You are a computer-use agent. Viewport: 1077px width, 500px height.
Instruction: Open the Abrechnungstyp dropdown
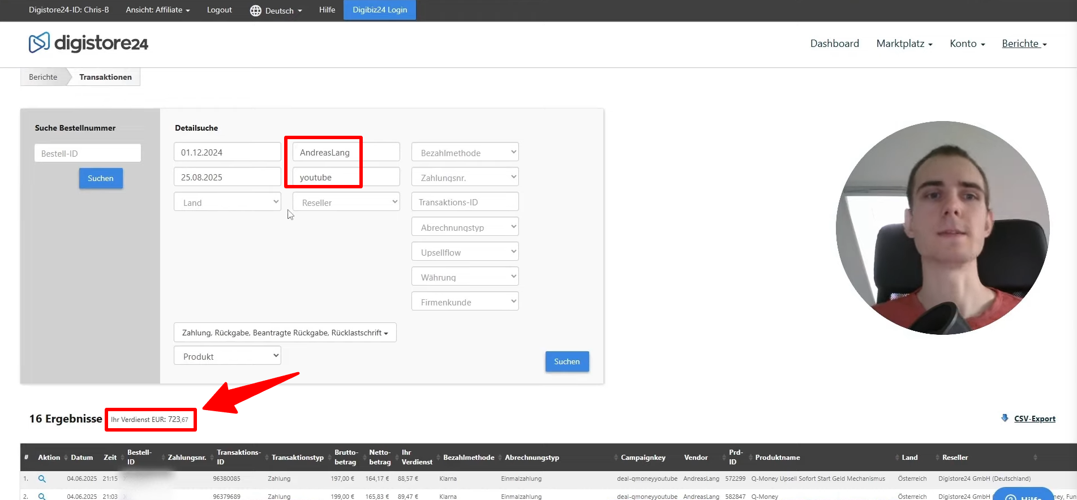(465, 227)
